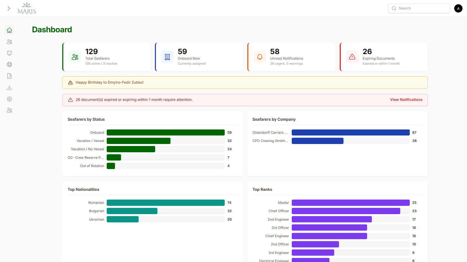Click the Ukrainian nationality label
The height and width of the screenshot is (262, 467).
point(97,219)
